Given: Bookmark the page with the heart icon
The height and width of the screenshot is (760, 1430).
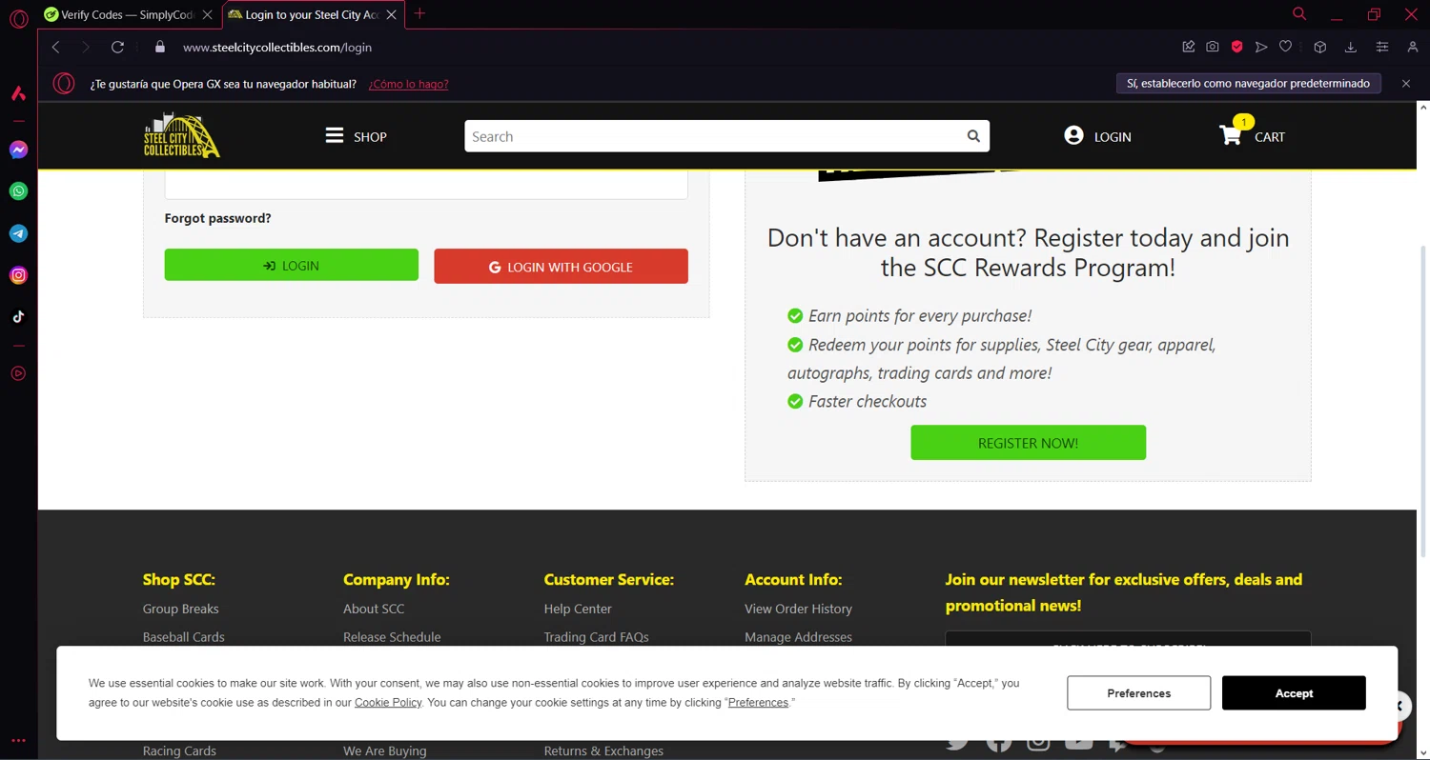Looking at the screenshot, I should click(1285, 47).
